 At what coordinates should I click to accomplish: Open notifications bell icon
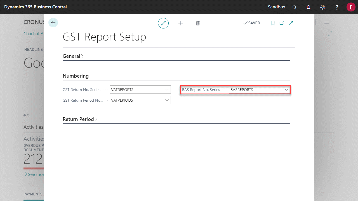click(x=308, y=7)
